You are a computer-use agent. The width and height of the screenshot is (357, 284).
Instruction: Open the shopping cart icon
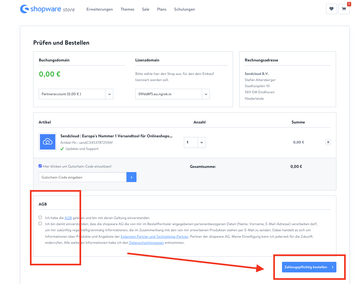[344, 9]
